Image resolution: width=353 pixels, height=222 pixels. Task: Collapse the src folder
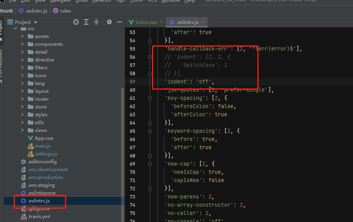pos(16,29)
